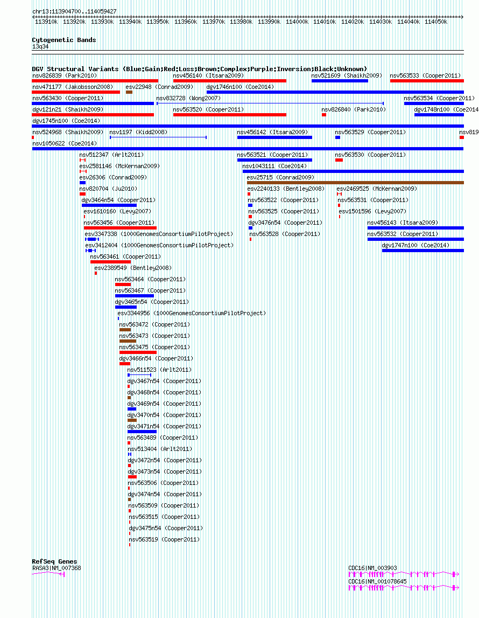Click nsv1050622 (Coe2014) label
The image size is (479, 618).
(65, 143)
